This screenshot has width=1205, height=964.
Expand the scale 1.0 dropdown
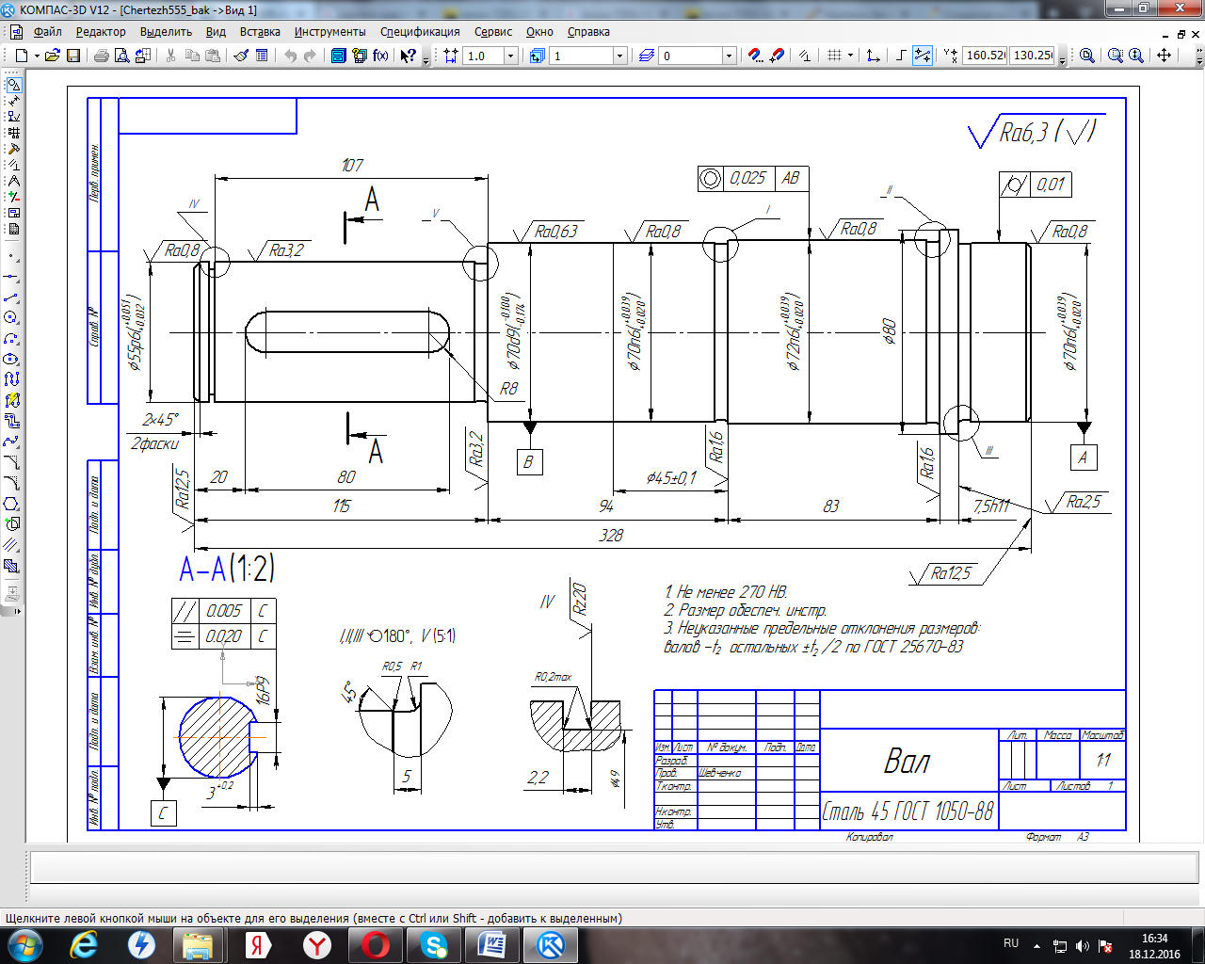(x=511, y=56)
